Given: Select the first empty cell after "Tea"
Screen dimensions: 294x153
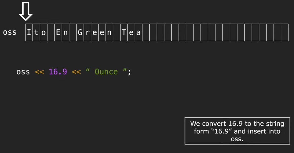Looking at the screenshot, I should point(146,32).
